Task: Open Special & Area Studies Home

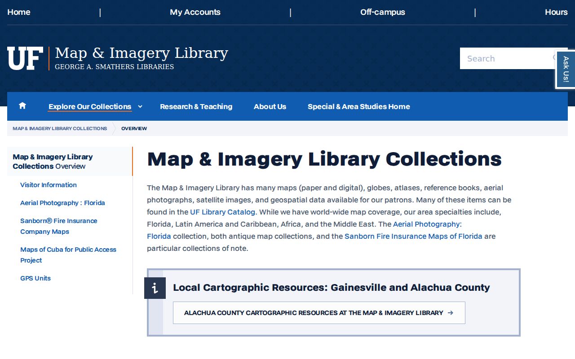Action: point(359,106)
